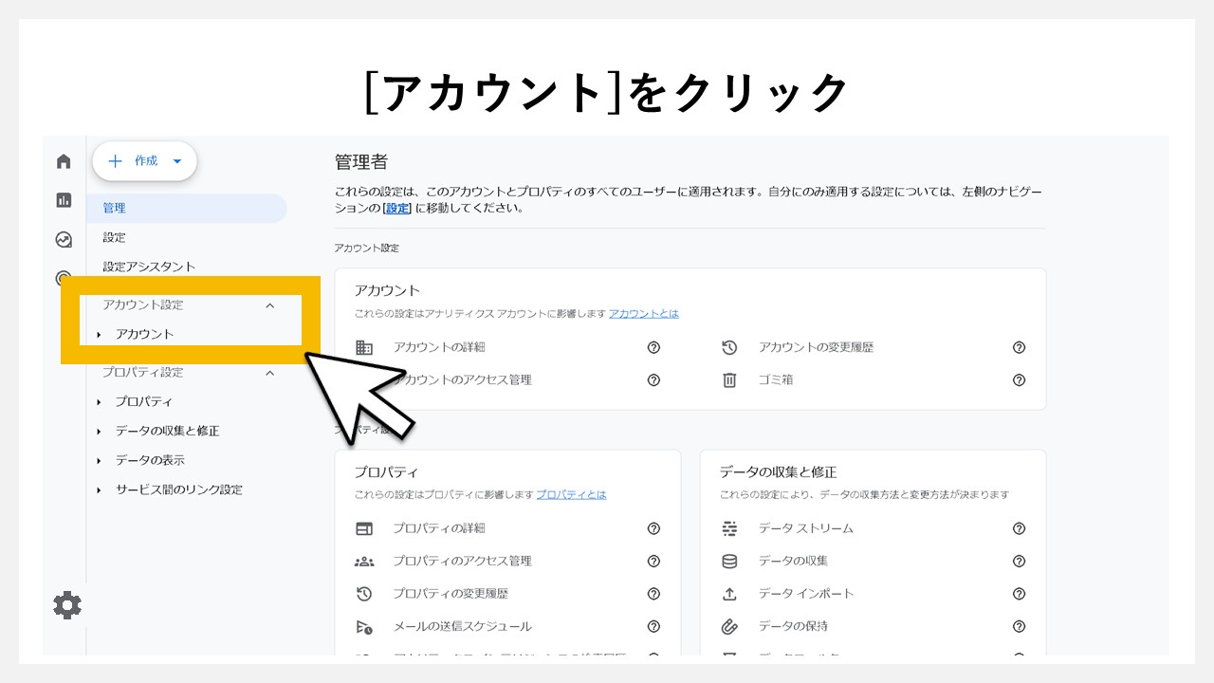
Task: Click the データの保持 magnet icon
Action: tap(729, 626)
